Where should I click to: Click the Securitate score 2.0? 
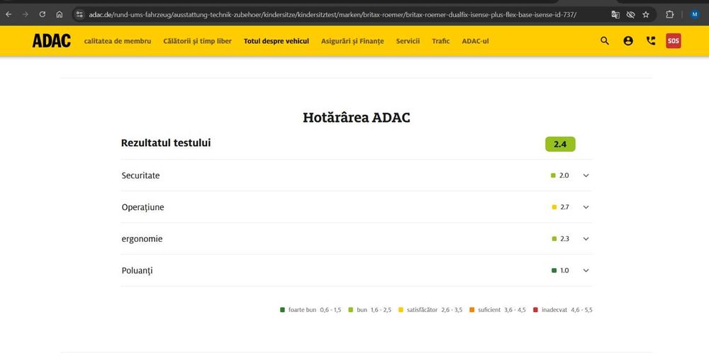pyautogui.click(x=564, y=175)
